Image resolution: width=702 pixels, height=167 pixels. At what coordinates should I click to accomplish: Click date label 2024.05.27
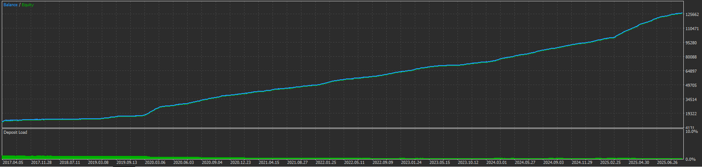pos(525,163)
